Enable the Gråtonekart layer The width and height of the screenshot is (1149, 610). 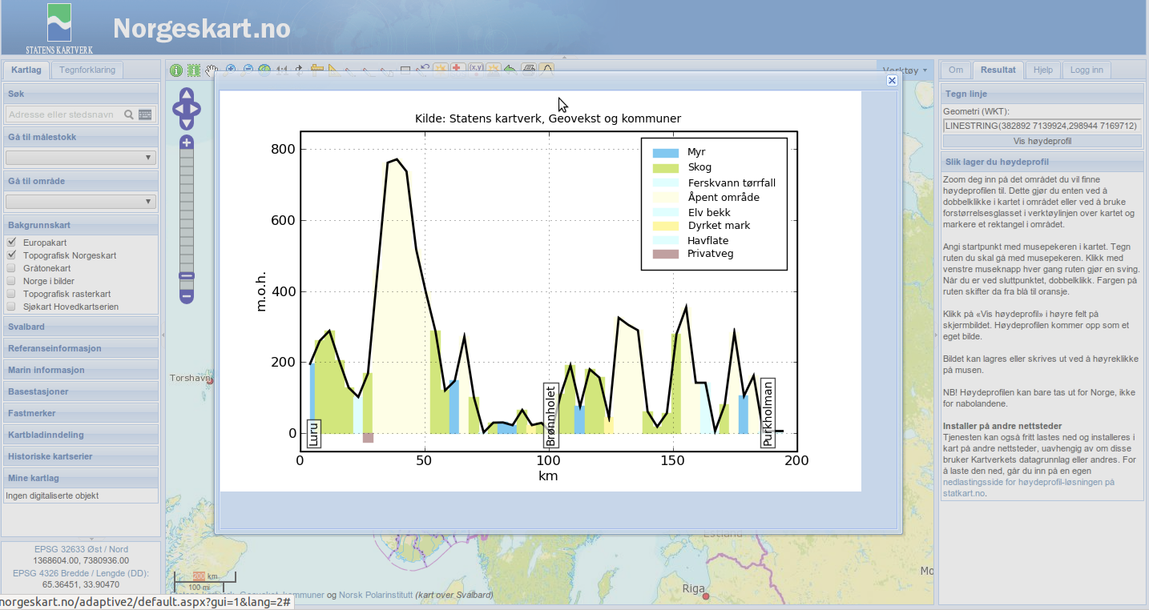click(11, 267)
